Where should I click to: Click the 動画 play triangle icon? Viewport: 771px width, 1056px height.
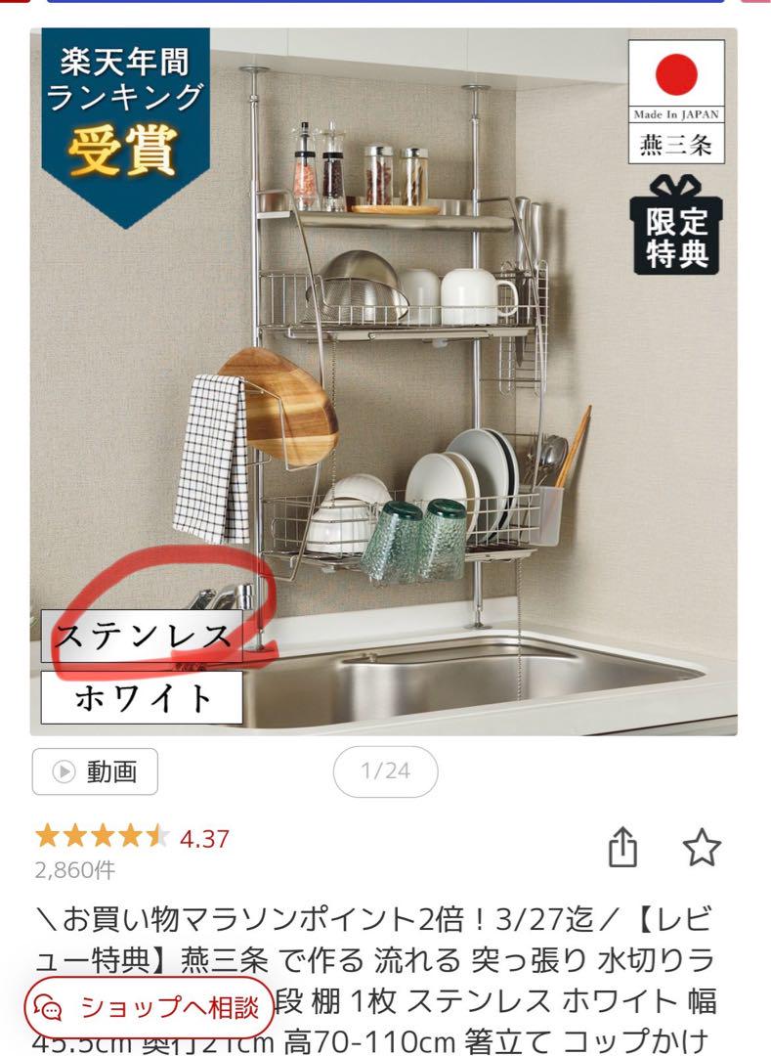(x=64, y=771)
